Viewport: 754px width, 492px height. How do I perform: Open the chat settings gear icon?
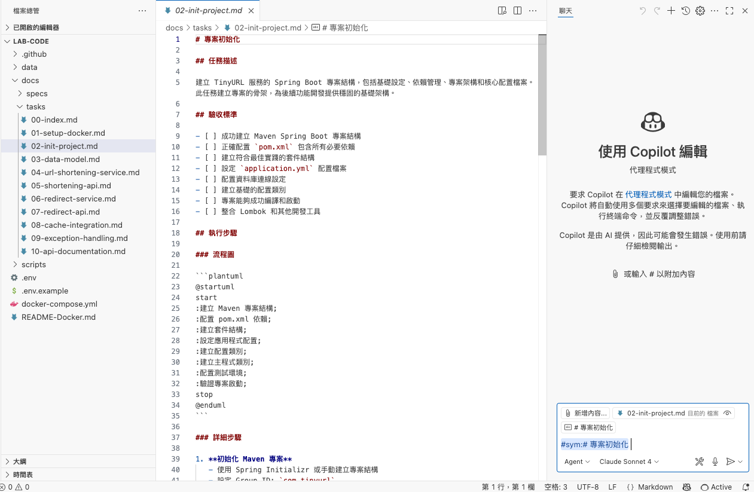(700, 10)
